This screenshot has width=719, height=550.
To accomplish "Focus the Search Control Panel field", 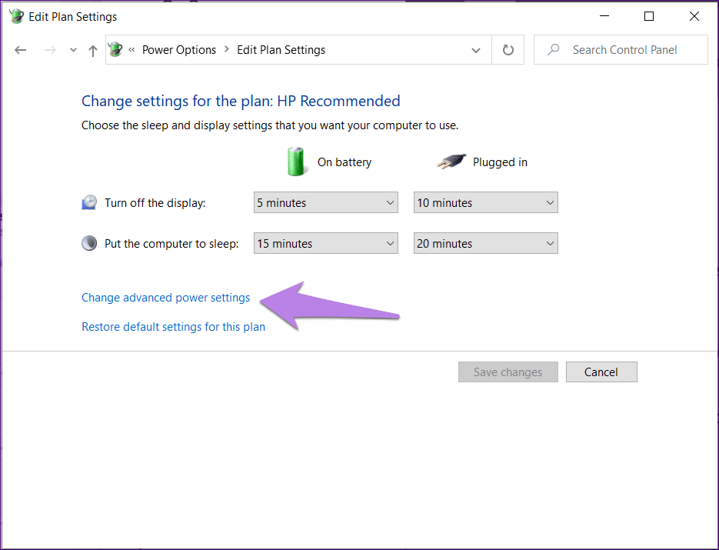I will (x=621, y=49).
